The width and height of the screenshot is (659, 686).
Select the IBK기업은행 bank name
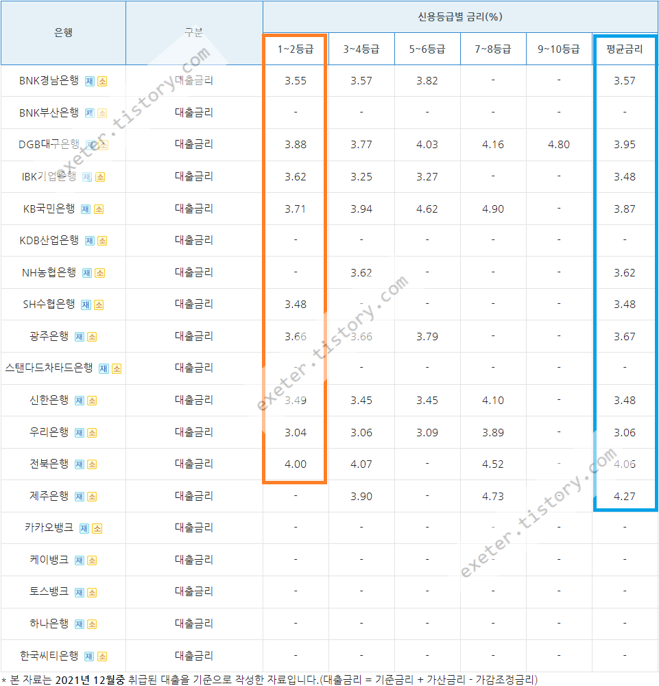pos(49,176)
